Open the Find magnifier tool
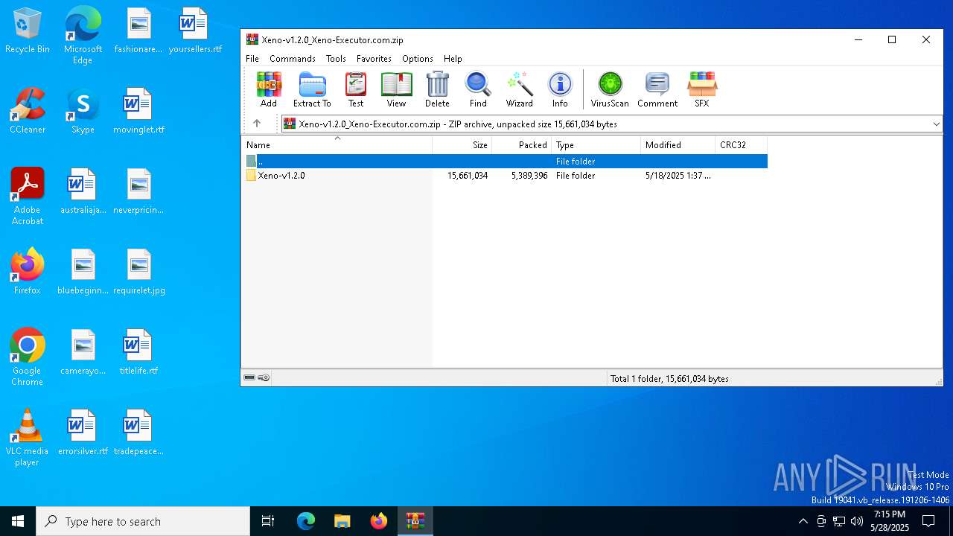 coord(478,89)
